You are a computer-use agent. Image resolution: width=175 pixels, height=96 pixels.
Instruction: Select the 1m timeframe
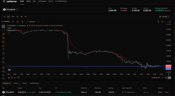(x=4, y=17)
